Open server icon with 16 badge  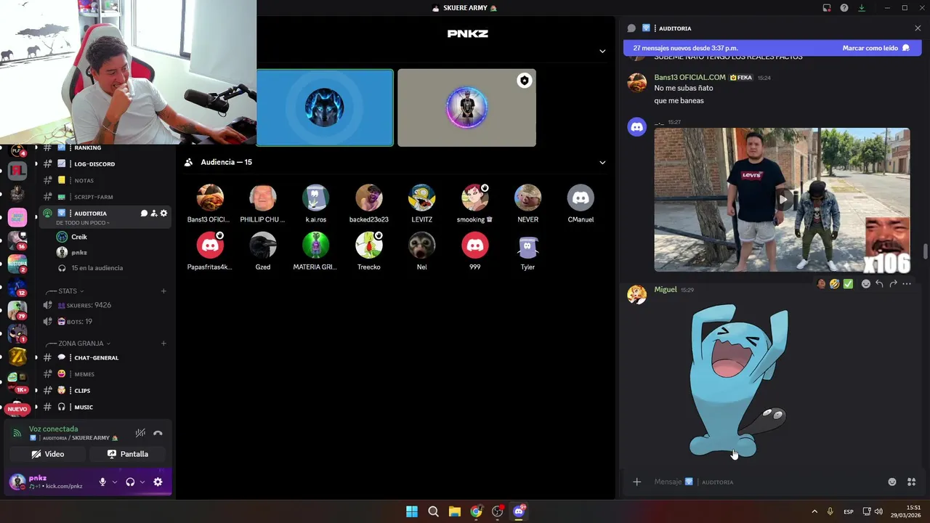(x=17, y=240)
